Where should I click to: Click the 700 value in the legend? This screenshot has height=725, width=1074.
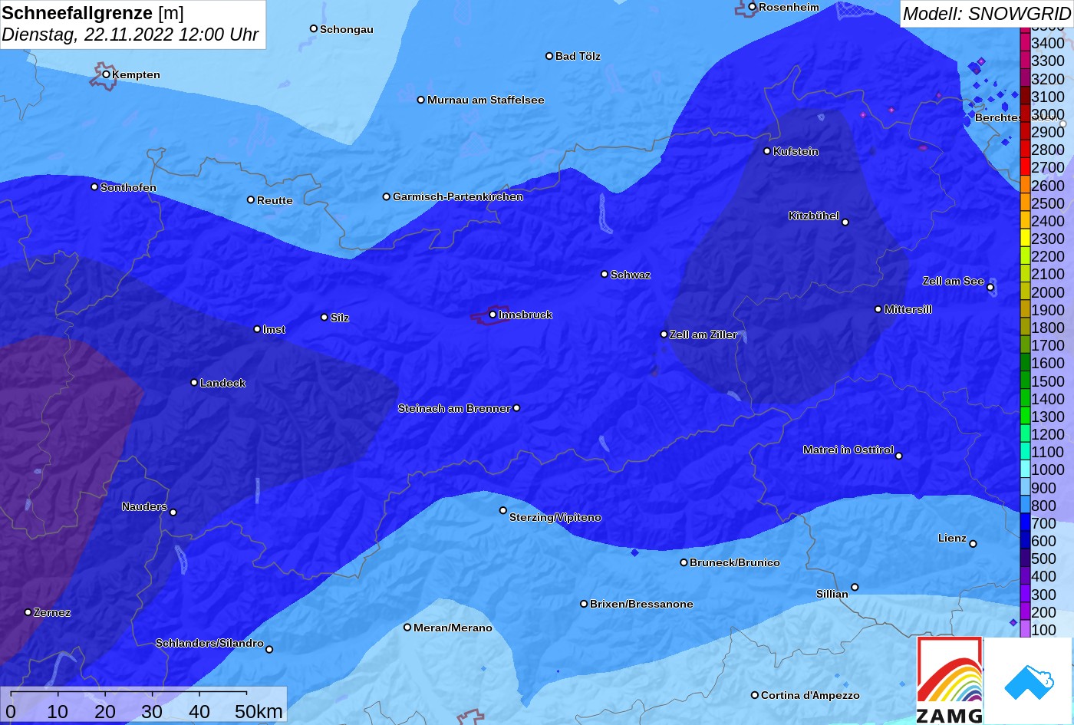1043,523
